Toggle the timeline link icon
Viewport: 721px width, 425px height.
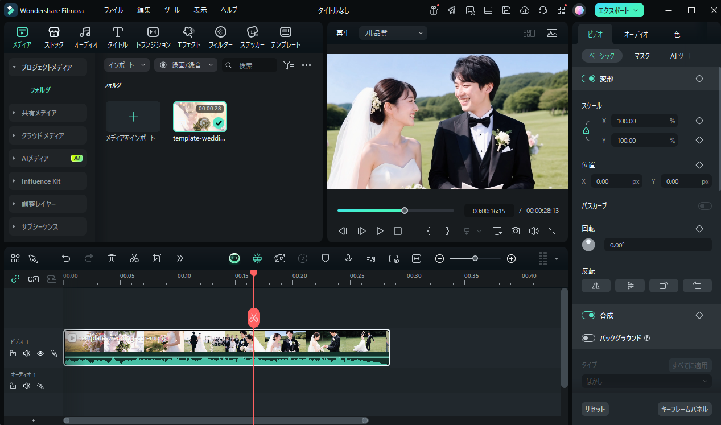point(16,279)
